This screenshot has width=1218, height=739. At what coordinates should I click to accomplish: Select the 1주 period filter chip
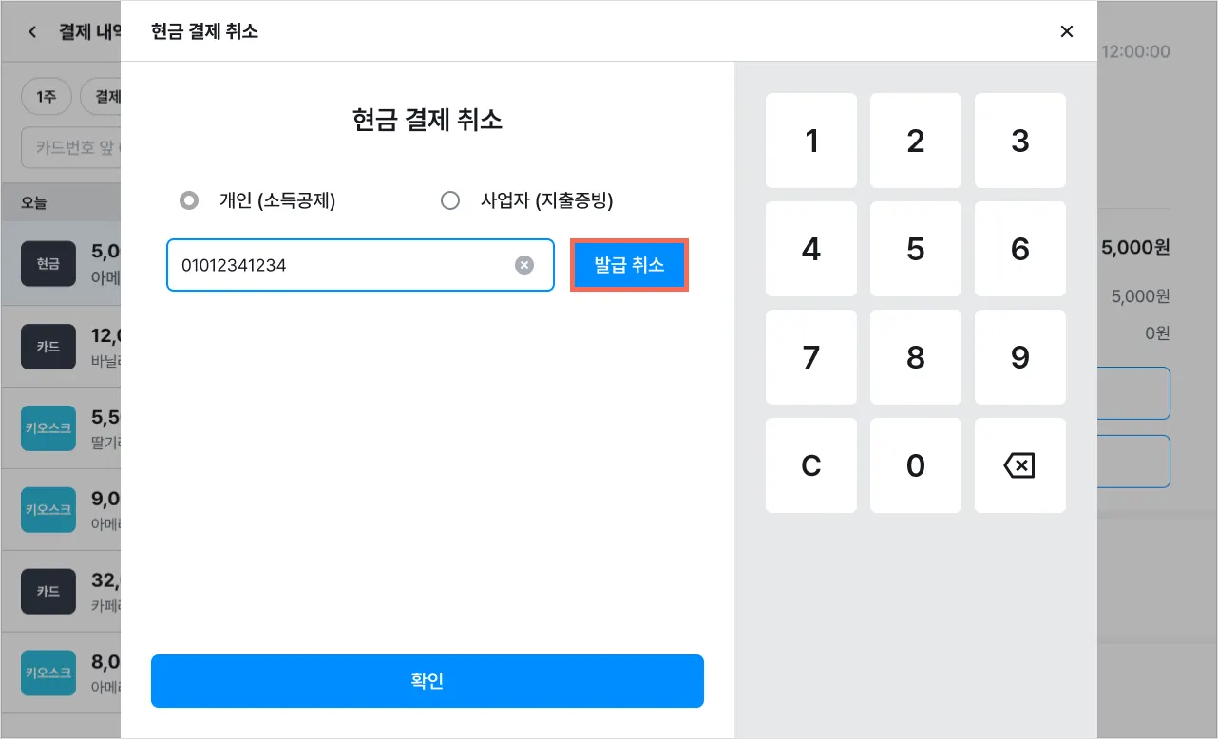point(46,96)
